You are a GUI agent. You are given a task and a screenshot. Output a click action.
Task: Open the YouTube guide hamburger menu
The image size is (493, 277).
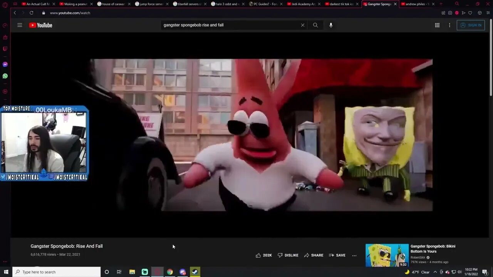pyautogui.click(x=20, y=25)
